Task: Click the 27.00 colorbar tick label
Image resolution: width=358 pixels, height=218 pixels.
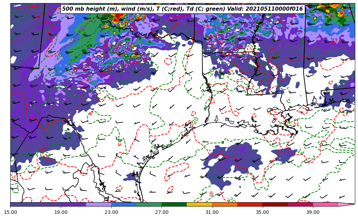Action: pos(162,212)
